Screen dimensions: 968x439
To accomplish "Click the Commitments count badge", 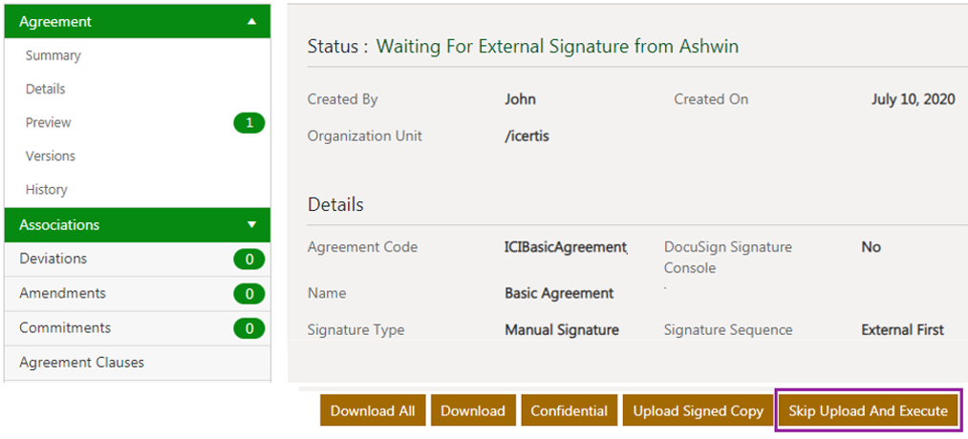I will [x=248, y=328].
